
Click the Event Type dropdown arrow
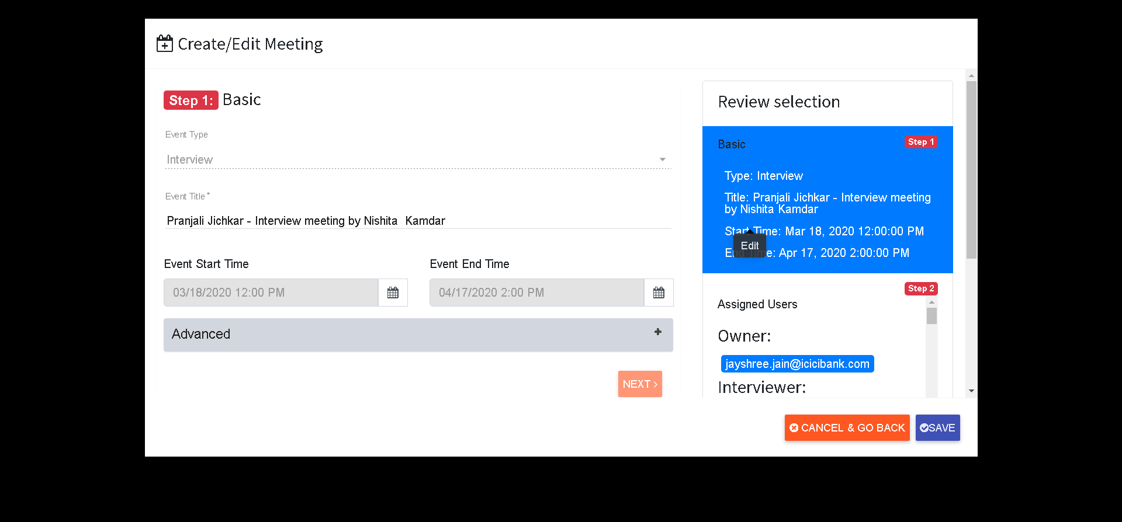pyautogui.click(x=662, y=159)
